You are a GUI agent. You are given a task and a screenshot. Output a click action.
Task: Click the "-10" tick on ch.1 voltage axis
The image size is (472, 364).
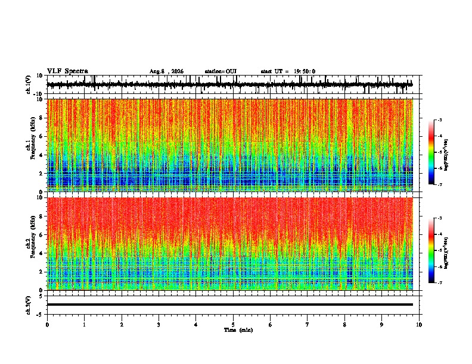39,95
